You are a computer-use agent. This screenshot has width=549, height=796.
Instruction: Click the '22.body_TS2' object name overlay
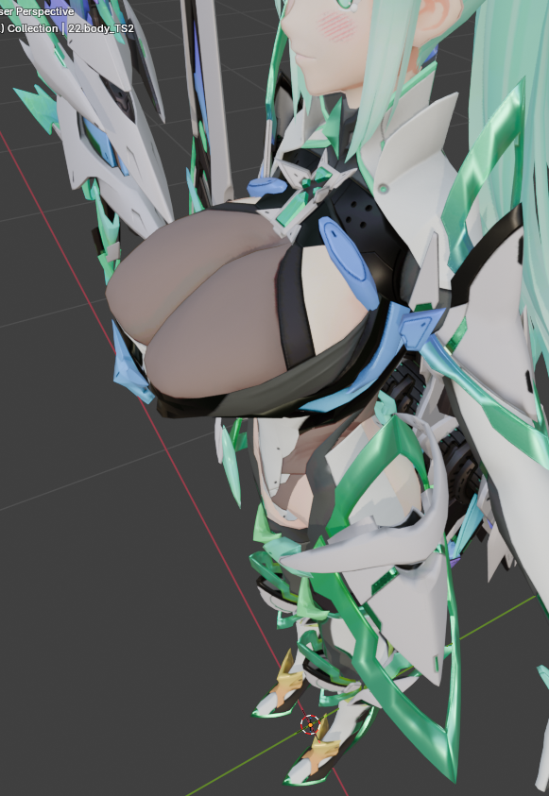pyautogui.click(x=100, y=28)
